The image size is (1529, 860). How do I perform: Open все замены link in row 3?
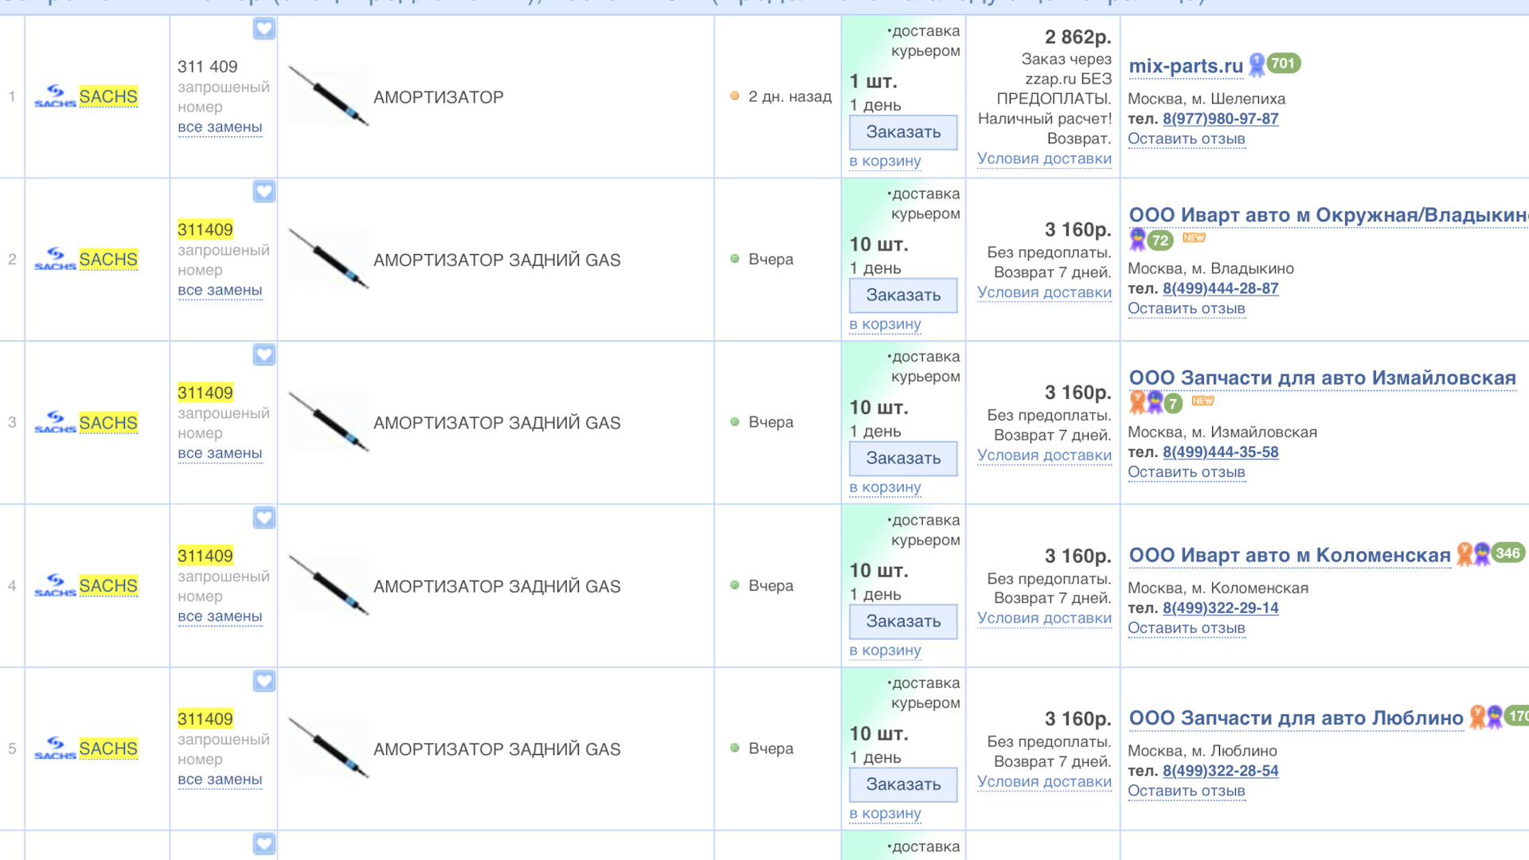[x=220, y=453]
